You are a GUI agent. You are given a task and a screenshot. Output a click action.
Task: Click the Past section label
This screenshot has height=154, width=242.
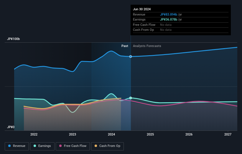pyautogui.click(x=125, y=46)
